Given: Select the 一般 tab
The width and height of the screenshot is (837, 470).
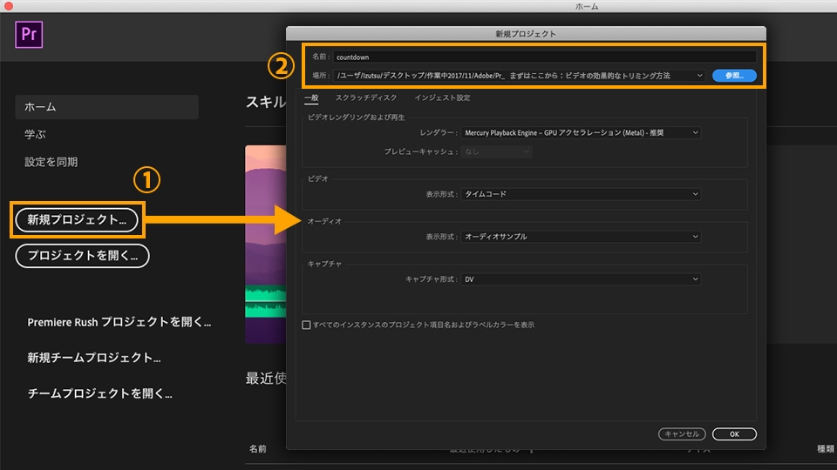Looking at the screenshot, I should 311,97.
